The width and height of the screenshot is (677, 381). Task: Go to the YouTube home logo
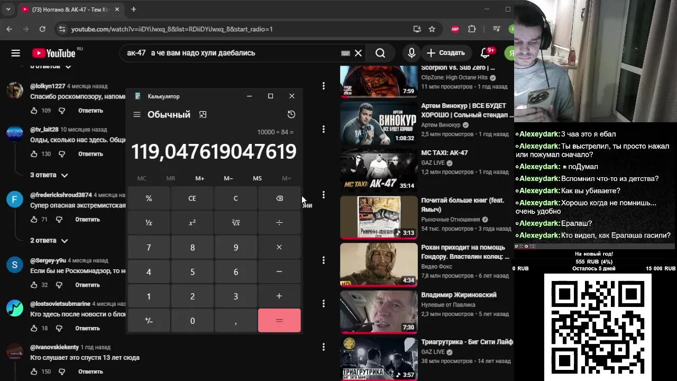[54, 53]
